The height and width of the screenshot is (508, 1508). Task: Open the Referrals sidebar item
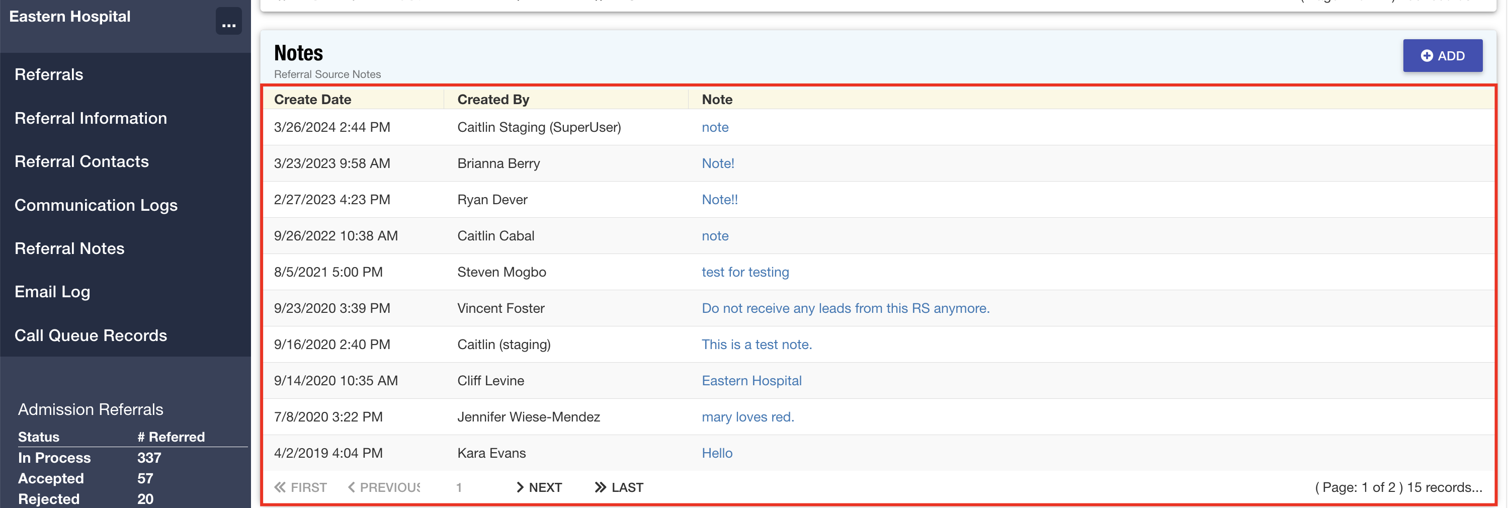49,74
